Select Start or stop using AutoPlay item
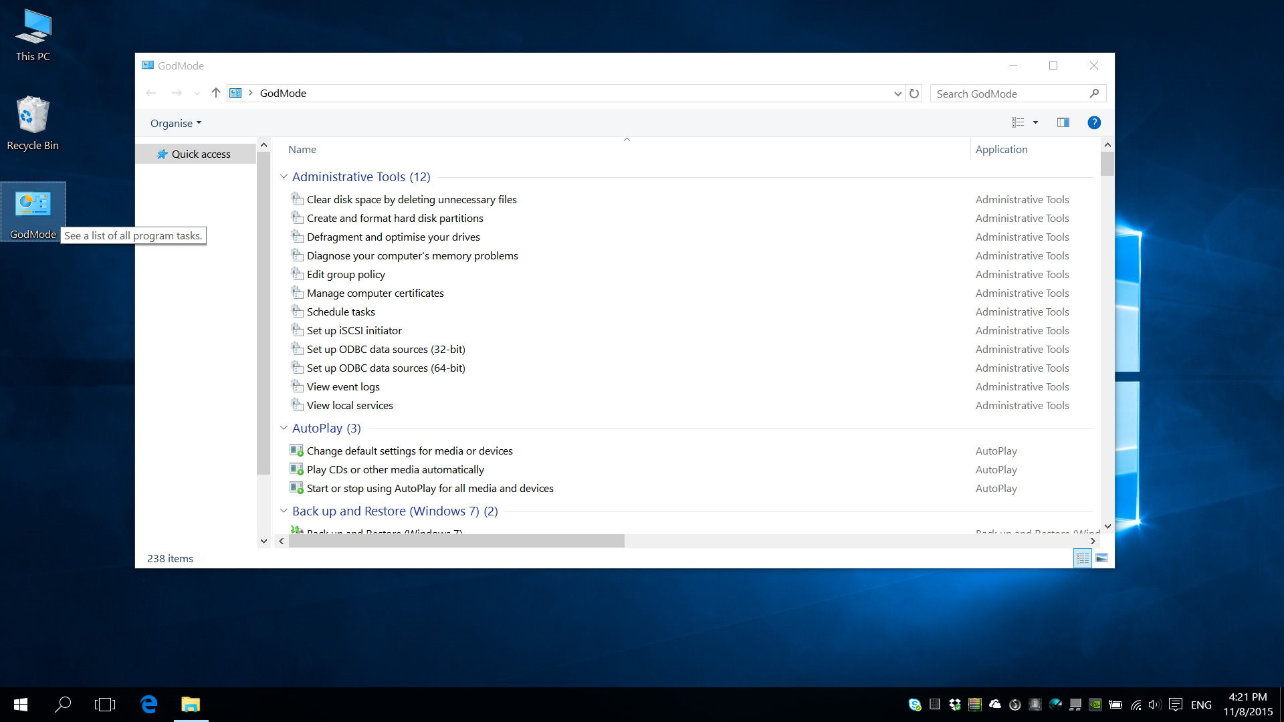 430,488
